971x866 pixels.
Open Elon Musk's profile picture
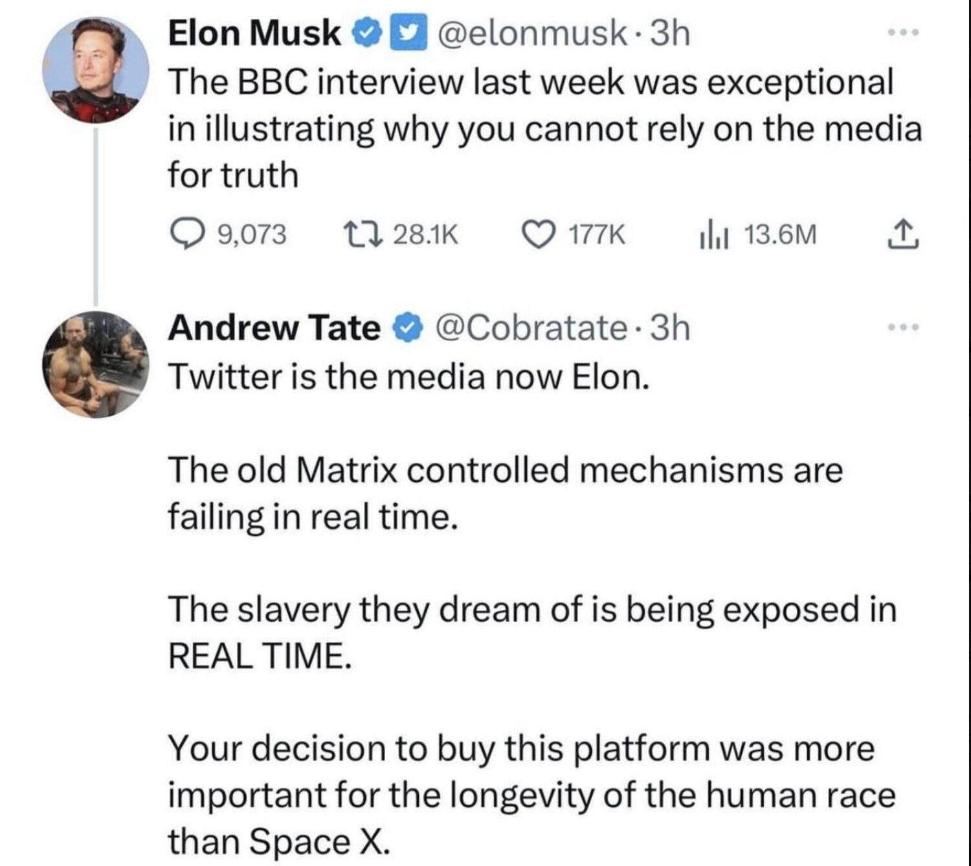(x=96, y=69)
